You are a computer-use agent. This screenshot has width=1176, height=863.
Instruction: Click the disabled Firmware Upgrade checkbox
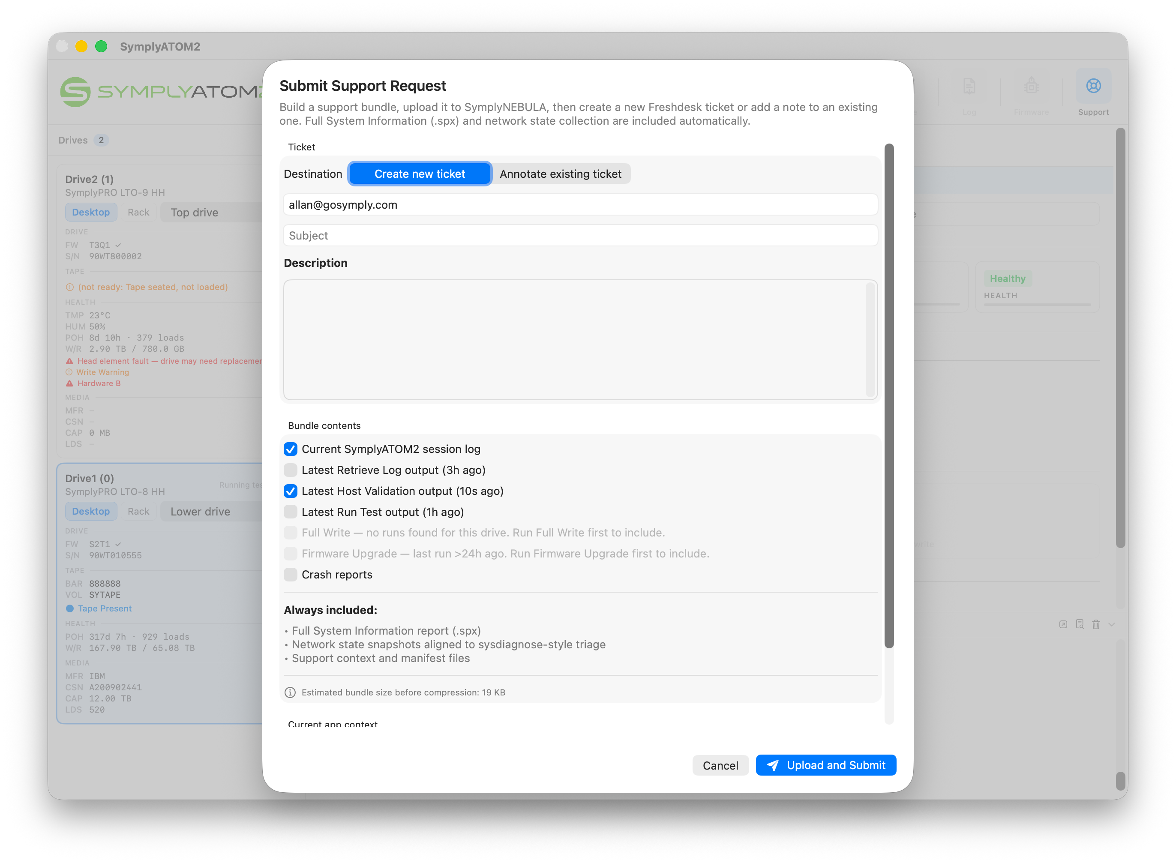click(x=291, y=553)
